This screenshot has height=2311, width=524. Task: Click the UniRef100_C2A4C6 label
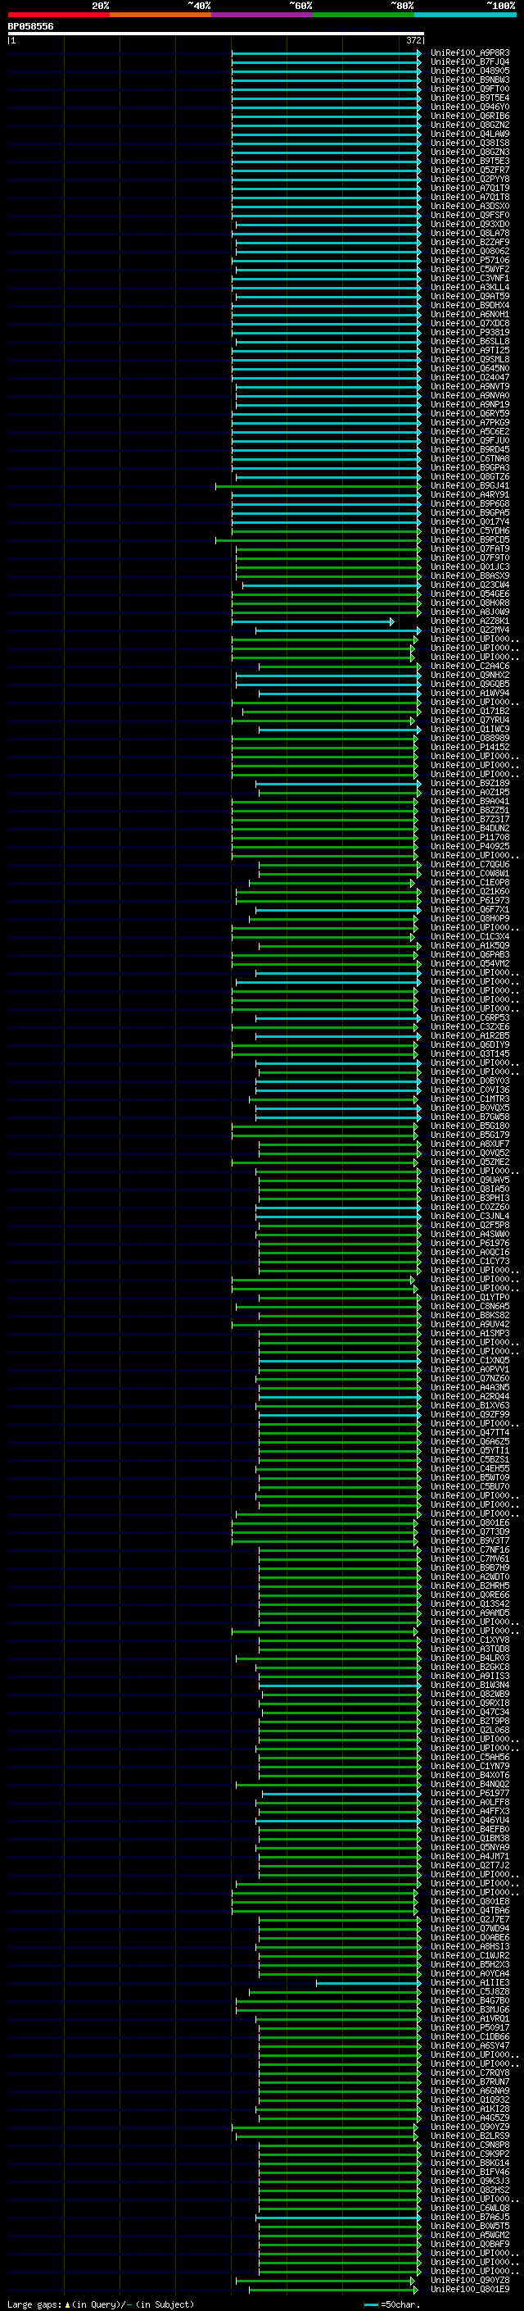[x=469, y=666]
